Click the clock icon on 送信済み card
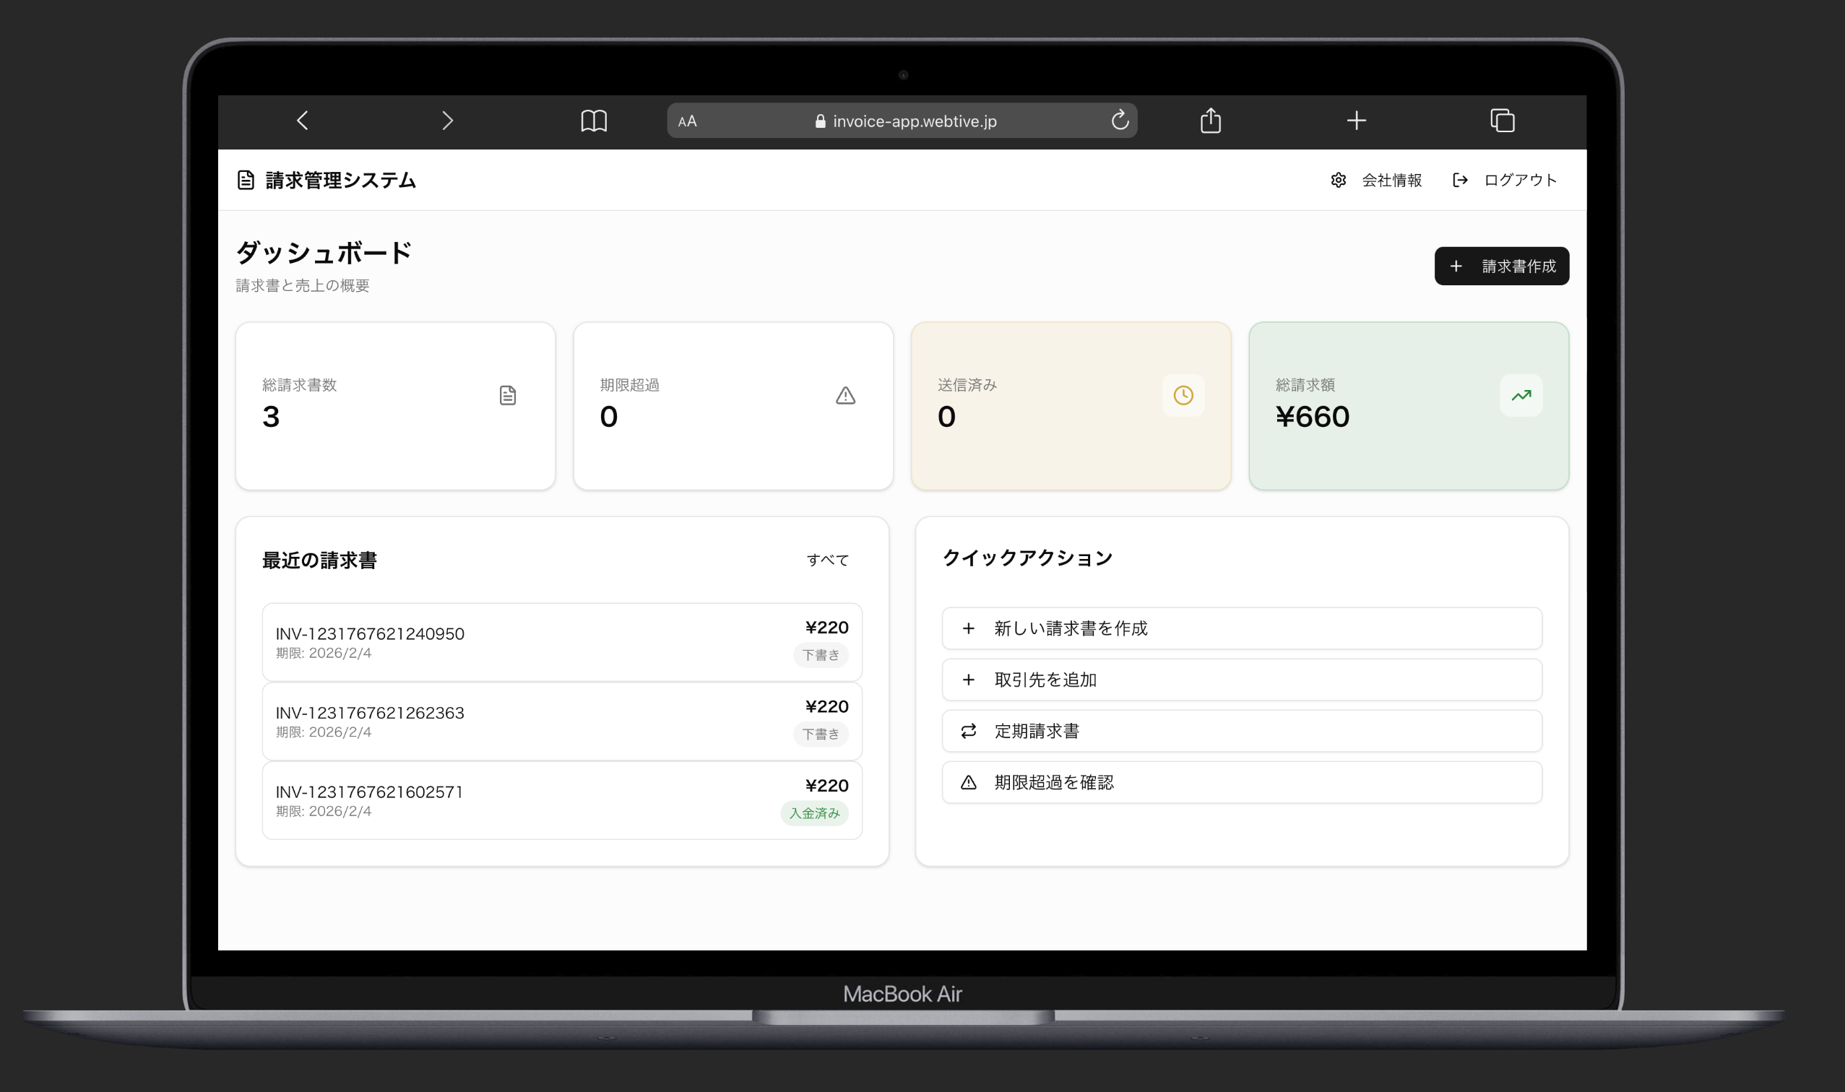This screenshot has height=1092, width=1845. pyautogui.click(x=1183, y=395)
